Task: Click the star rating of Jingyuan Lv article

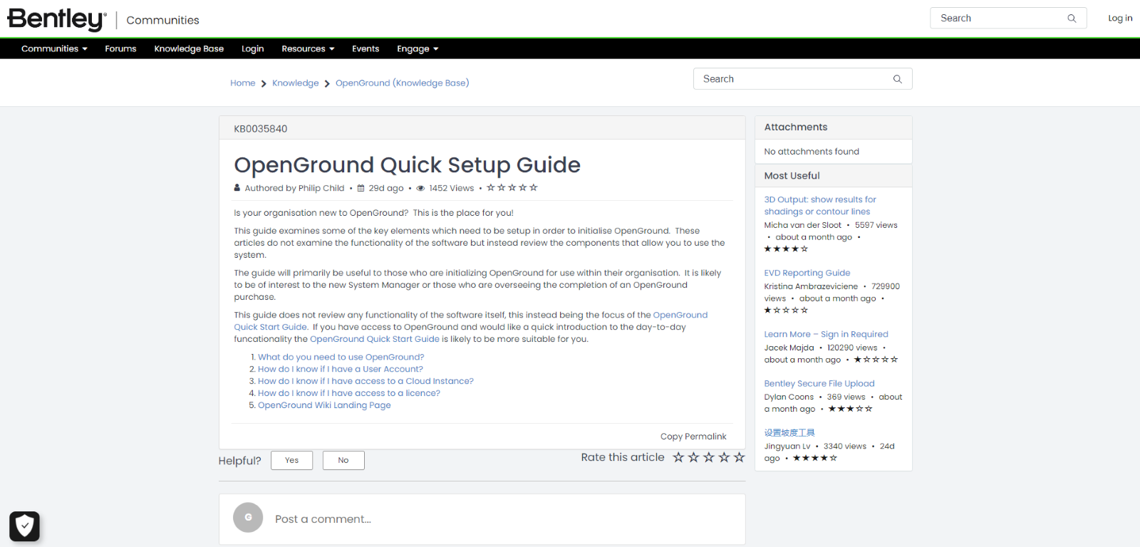Action: pos(815,459)
